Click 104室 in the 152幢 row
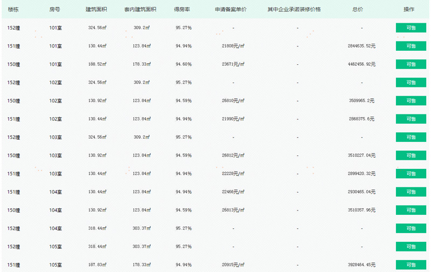The width and height of the screenshot is (431, 272). coord(55,228)
